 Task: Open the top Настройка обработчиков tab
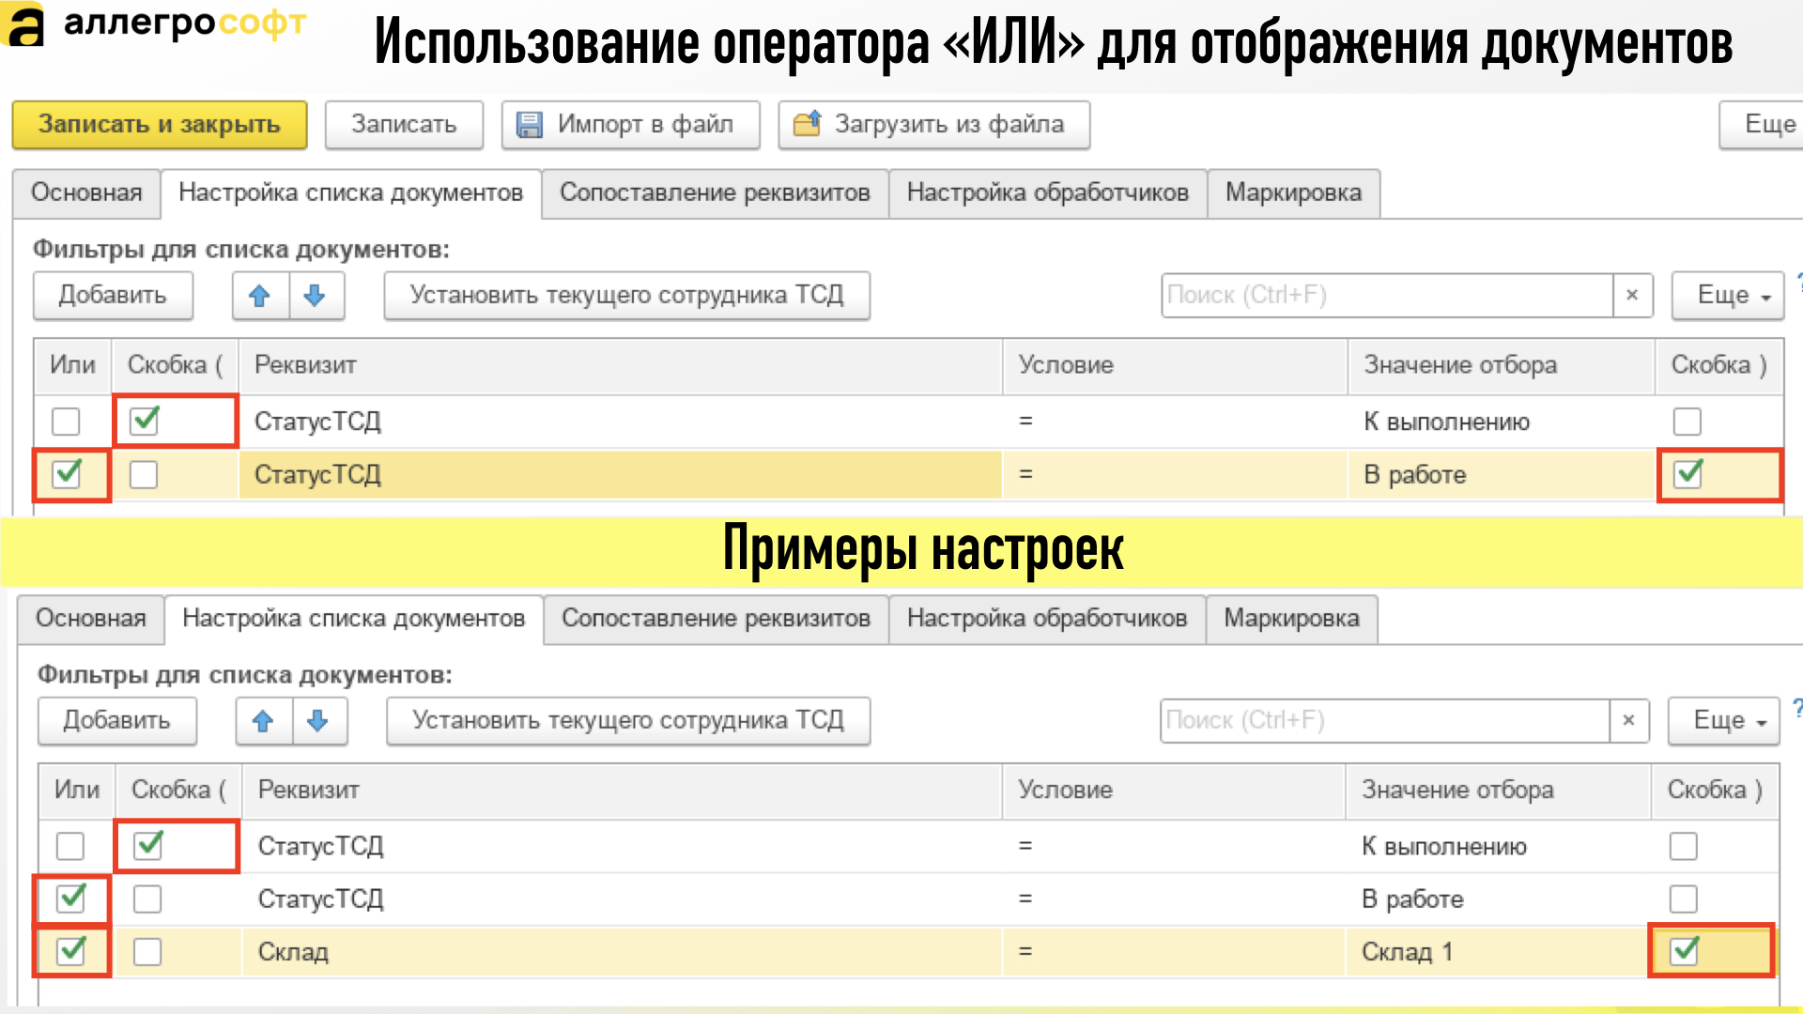click(x=1048, y=192)
